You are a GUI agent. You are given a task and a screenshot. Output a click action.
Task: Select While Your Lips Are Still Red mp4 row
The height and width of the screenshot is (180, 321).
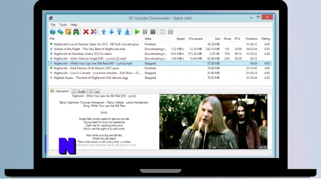[160, 63]
